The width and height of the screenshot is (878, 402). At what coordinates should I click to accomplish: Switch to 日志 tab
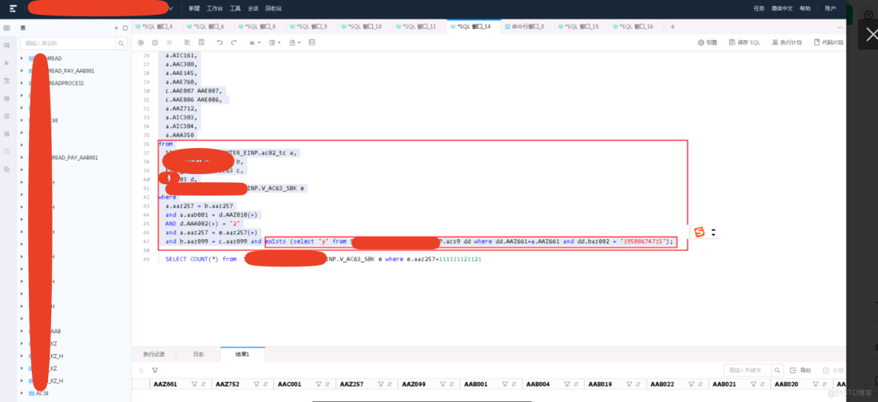(x=198, y=355)
